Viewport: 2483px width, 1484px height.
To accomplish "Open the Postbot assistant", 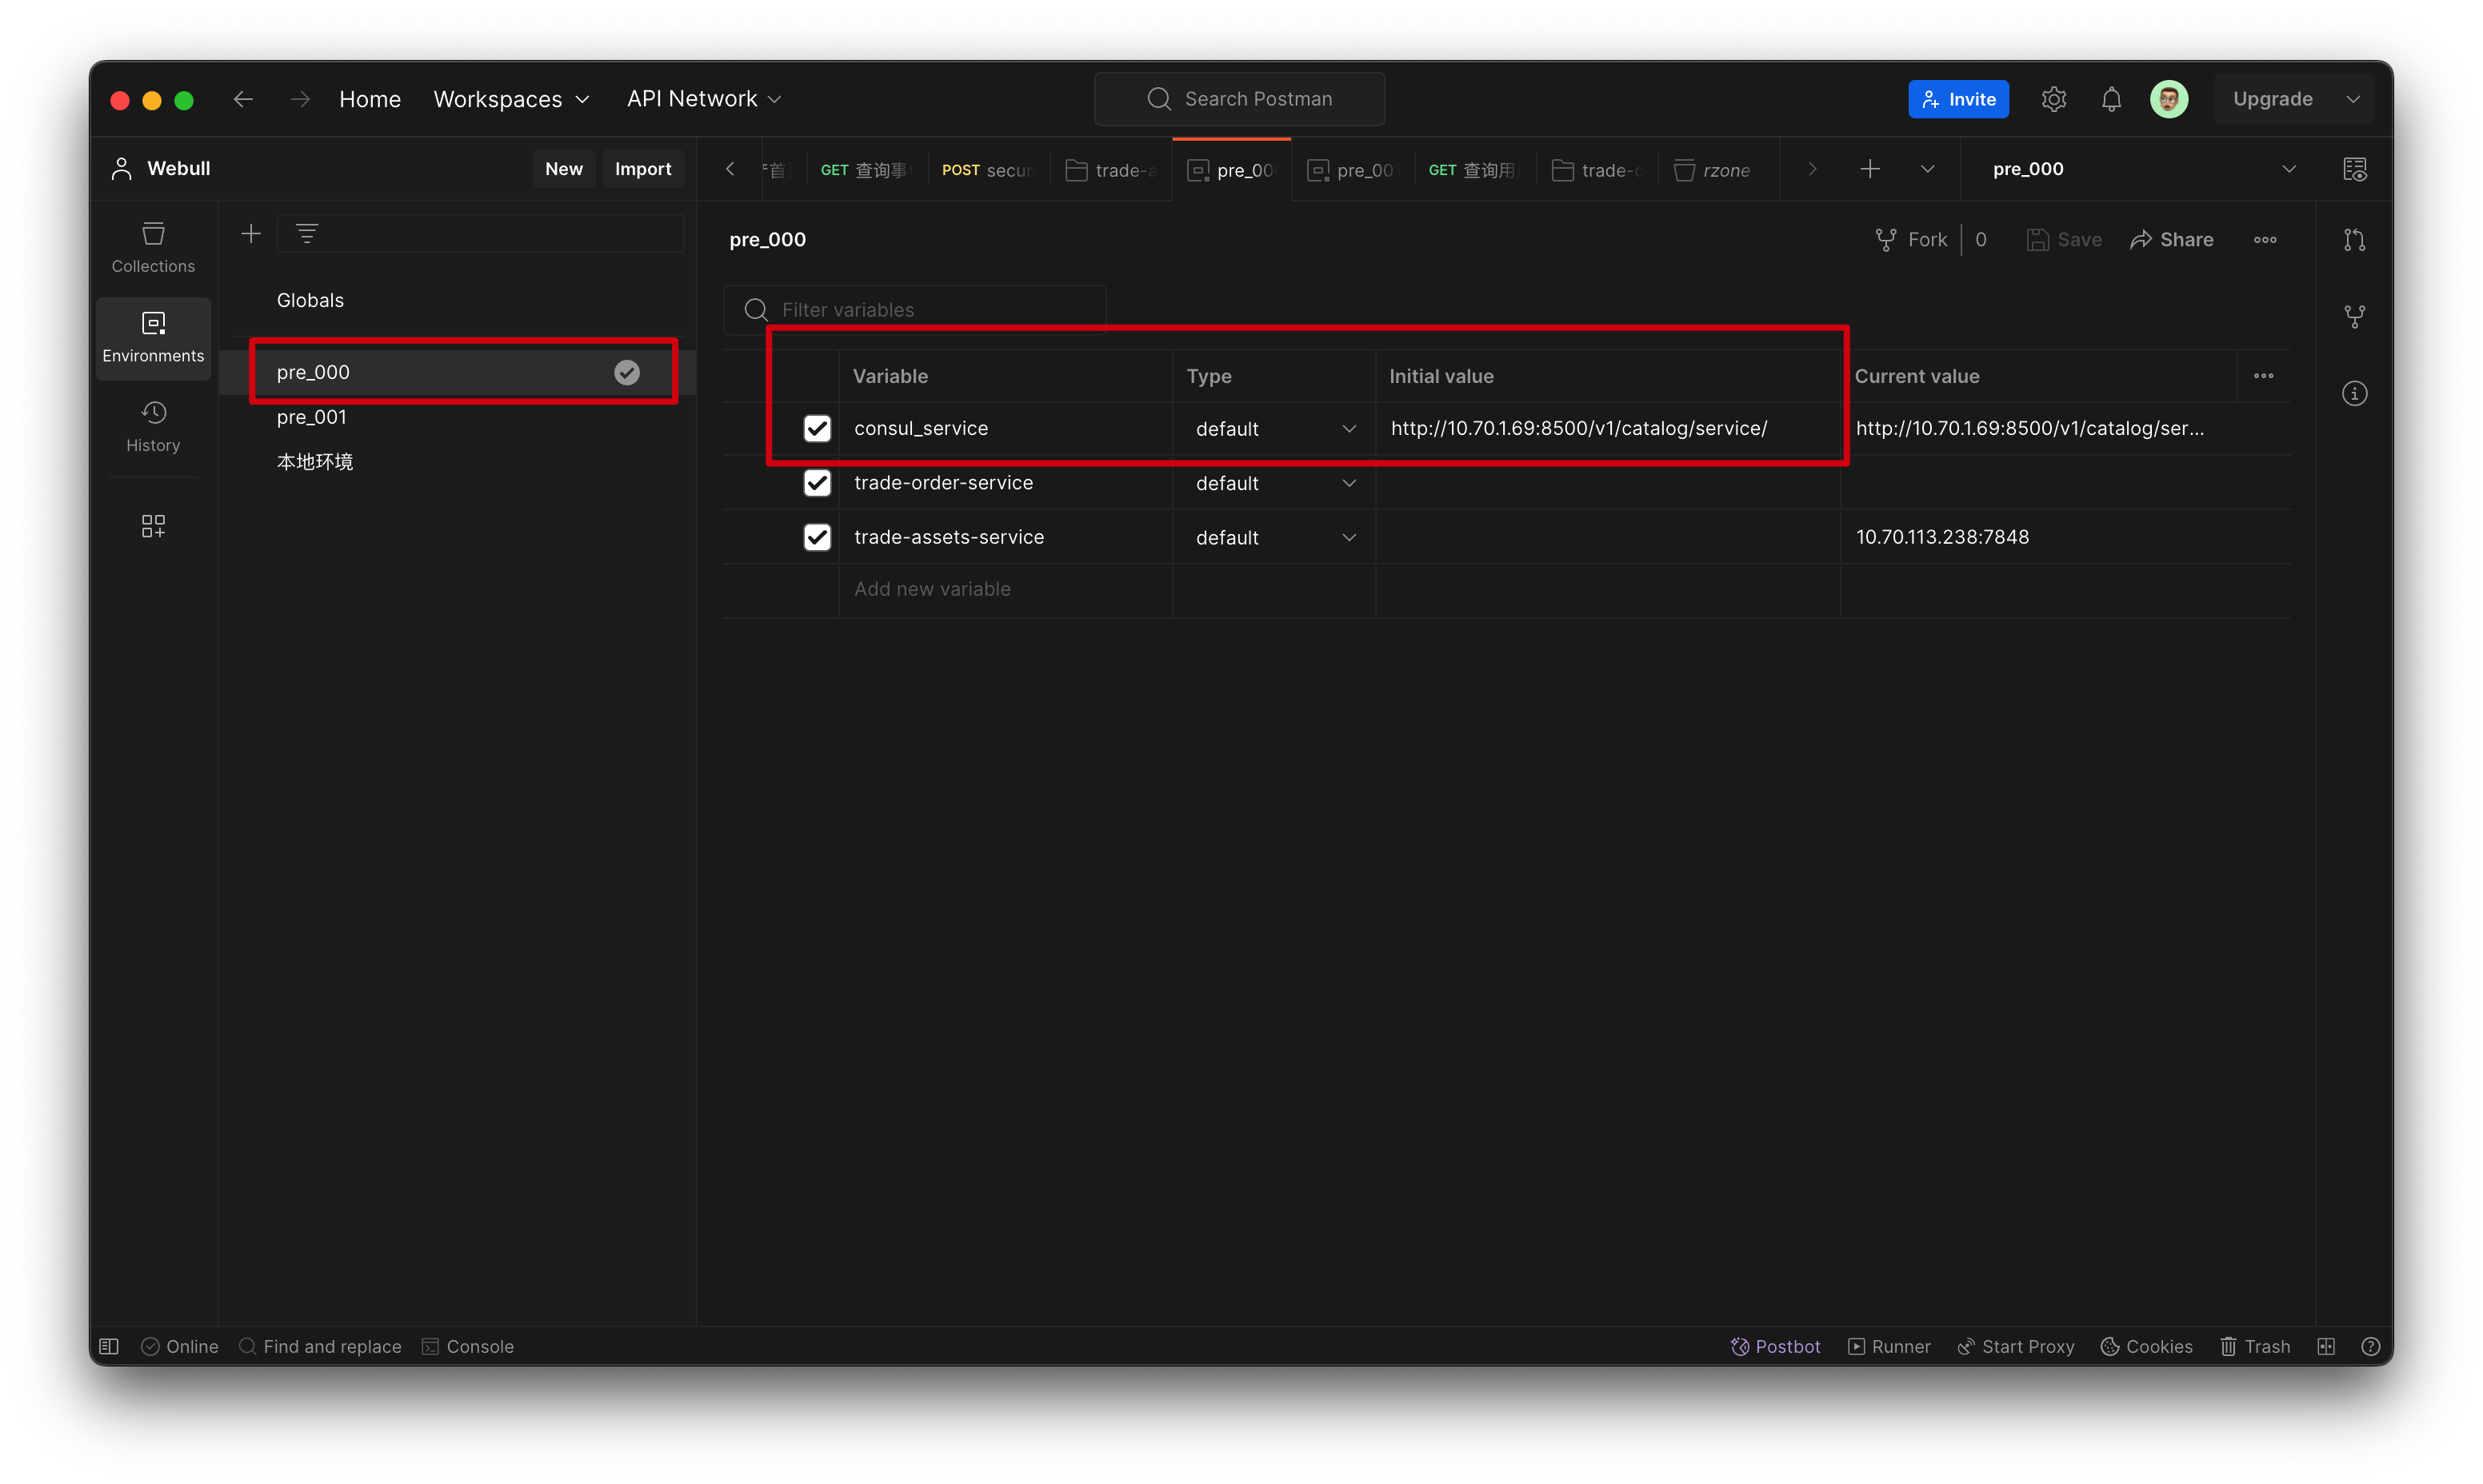I will tap(1776, 1346).
